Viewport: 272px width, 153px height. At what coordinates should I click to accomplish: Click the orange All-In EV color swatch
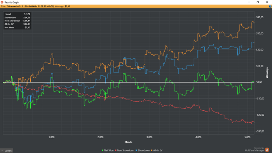[x=152, y=150]
